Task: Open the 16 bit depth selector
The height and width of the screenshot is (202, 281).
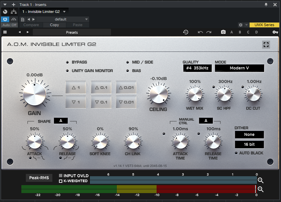Action: point(249,144)
